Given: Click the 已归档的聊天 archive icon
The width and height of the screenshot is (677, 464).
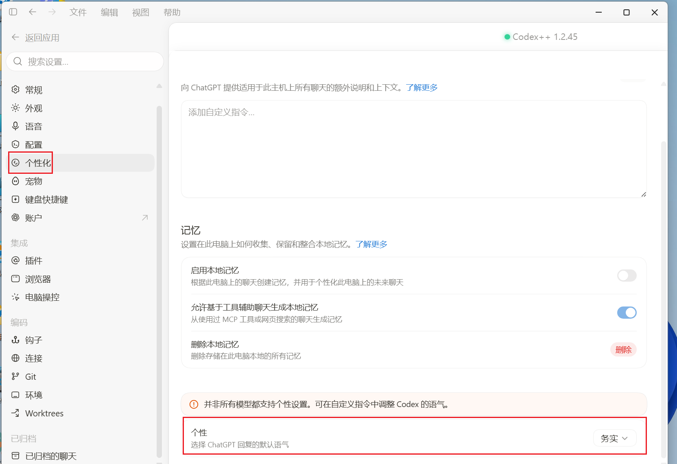Looking at the screenshot, I should tap(15, 456).
